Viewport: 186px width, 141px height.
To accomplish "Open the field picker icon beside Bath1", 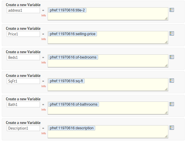I will pyautogui.click(x=172, y=104).
